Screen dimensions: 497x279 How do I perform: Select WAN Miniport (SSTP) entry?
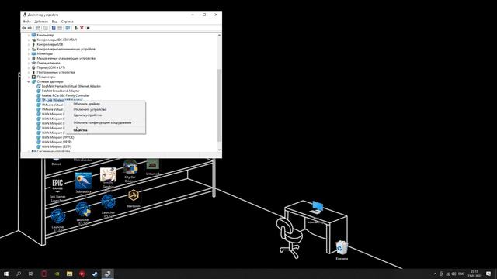[x=57, y=146]
